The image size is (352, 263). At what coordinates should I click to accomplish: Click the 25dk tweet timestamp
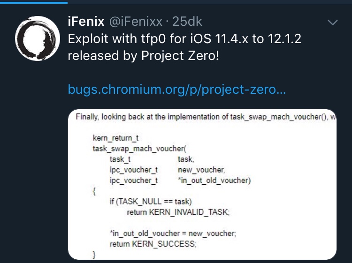point(188,22)
